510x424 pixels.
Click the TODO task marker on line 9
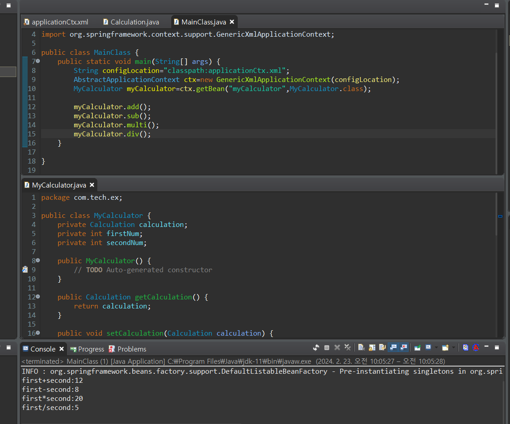[25, 270]
